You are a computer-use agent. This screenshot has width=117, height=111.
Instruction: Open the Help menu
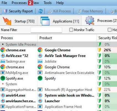[60, 3]
